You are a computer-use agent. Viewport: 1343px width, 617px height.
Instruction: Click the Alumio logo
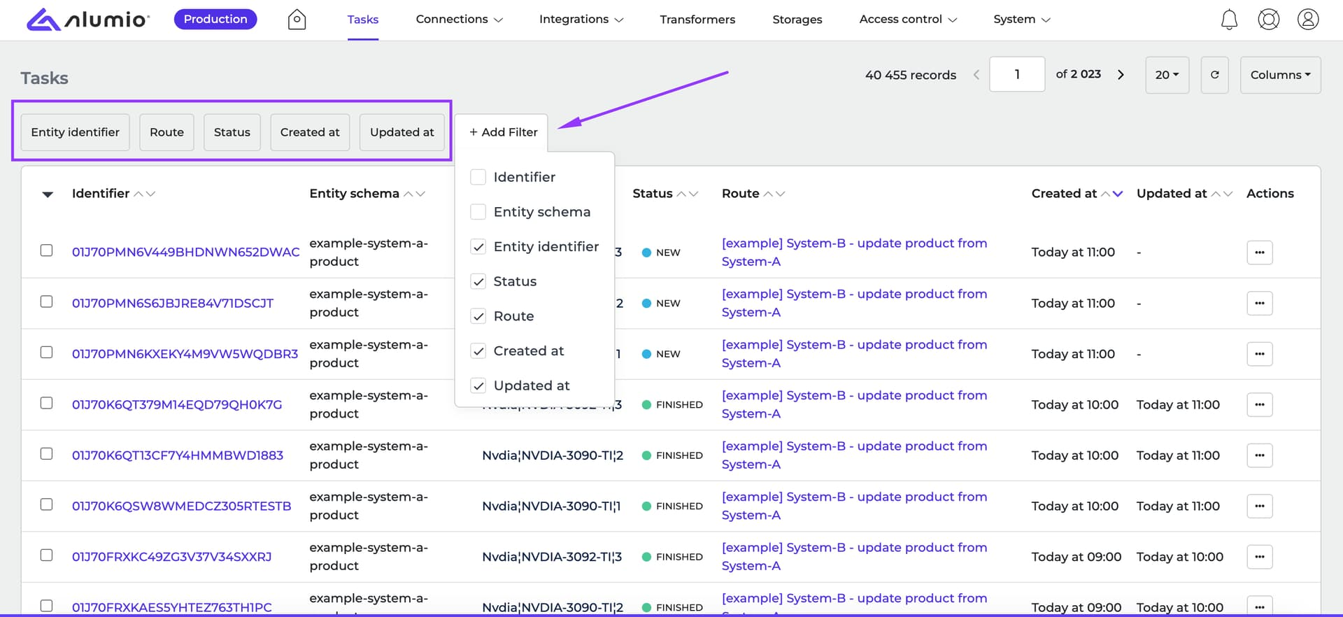(x=88, y=20)
